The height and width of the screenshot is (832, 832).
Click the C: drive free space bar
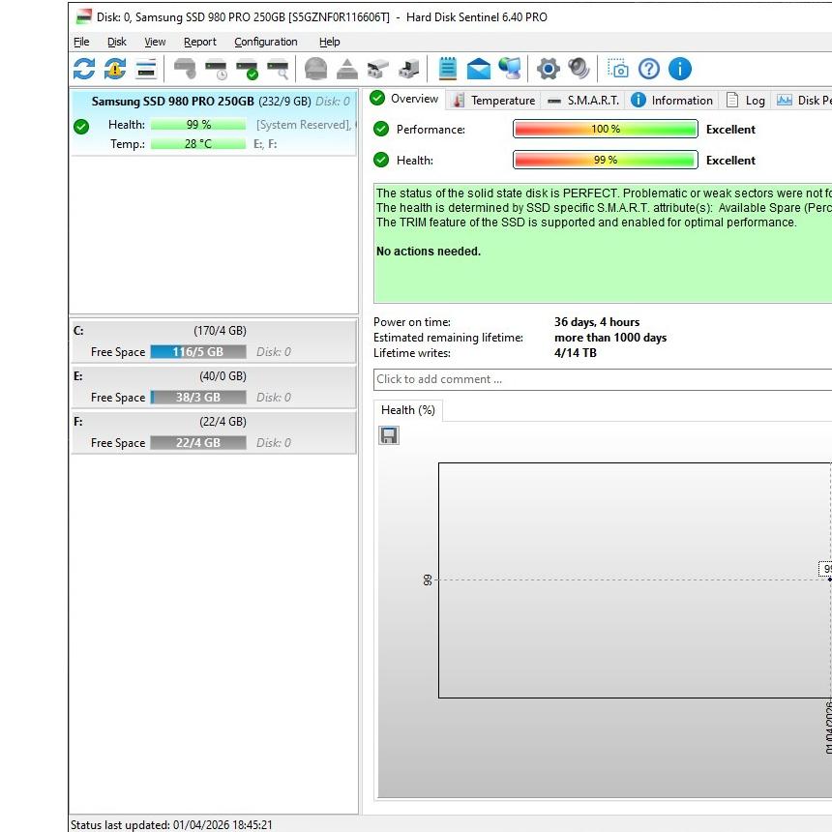[x=198, y=352]
